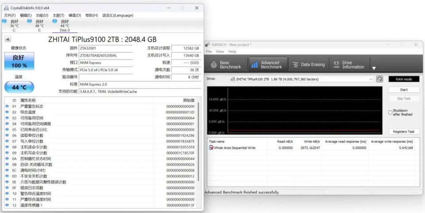Open the 语言(L)(Language) menu
This screenshot has width=425, height=213.
click(x=118, y=15)
